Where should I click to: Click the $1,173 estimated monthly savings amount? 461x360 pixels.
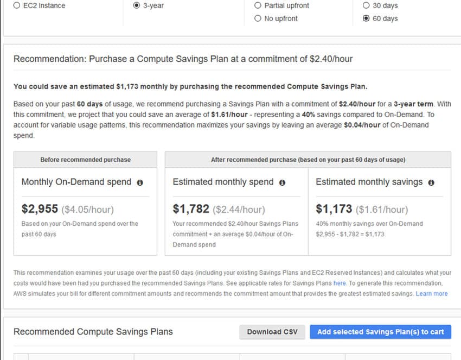(x=334, y=209)
